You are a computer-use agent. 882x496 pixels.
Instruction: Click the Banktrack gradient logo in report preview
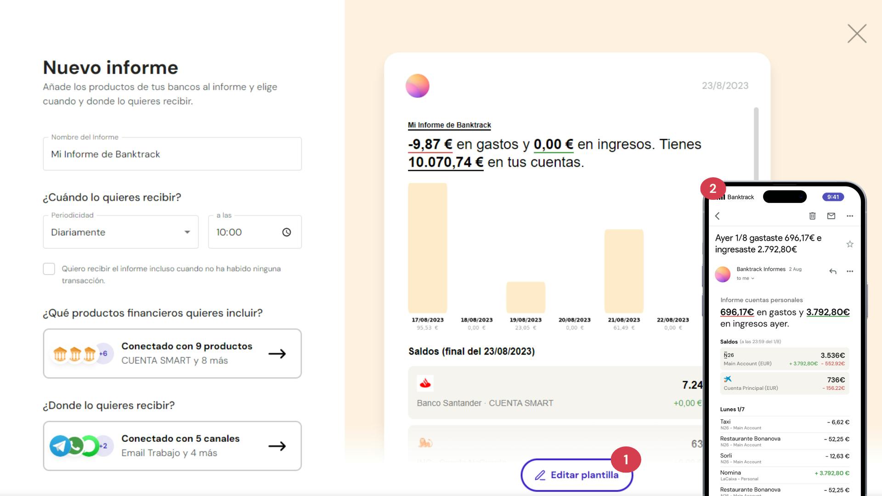pyautogui.click(x=417, y=86)
